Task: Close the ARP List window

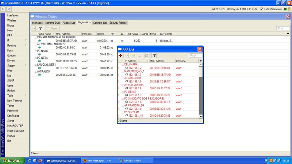Action: 200,49
